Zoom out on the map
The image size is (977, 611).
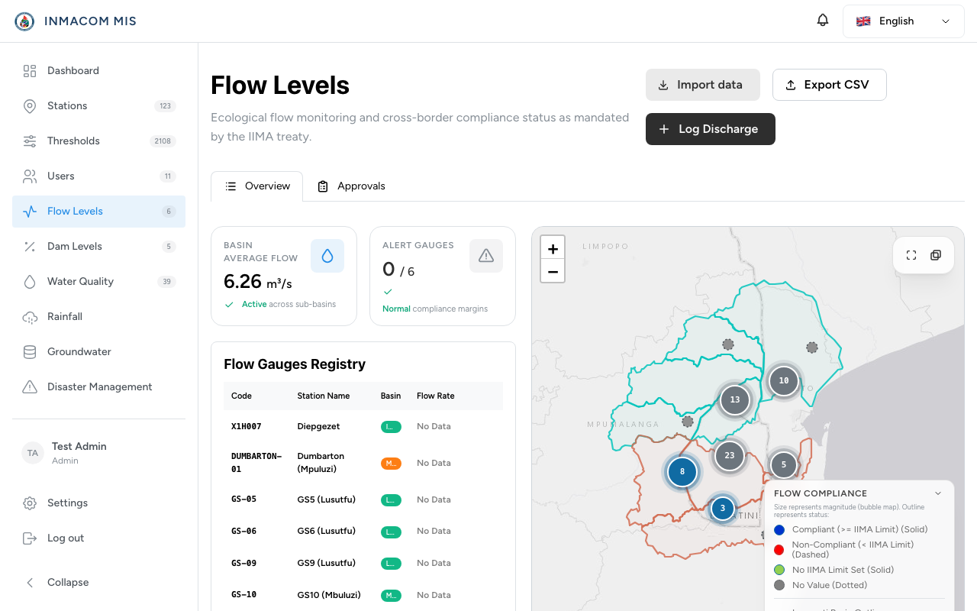click(x=553, y=271)
